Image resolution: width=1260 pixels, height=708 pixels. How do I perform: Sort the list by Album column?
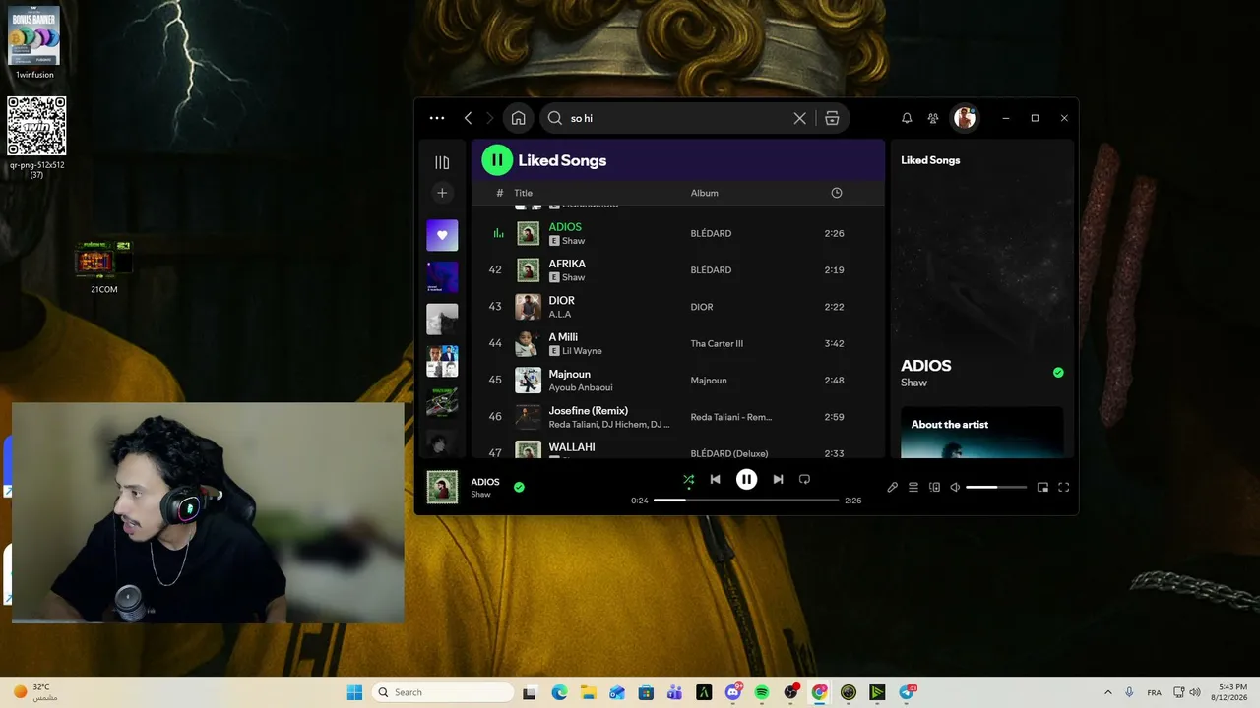(x=705, y=193)
